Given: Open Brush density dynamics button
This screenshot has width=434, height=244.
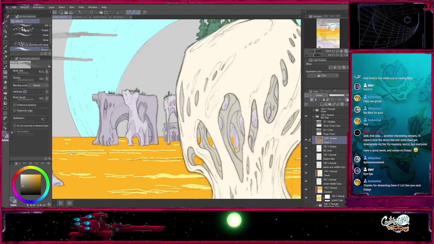Looking at the screenshot, I should [47, 98].
